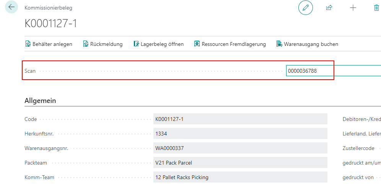Screen dimensions: 381x186
Task: Open the Warenausgangsnr. value WA0000337
Action: pos(240,148)
